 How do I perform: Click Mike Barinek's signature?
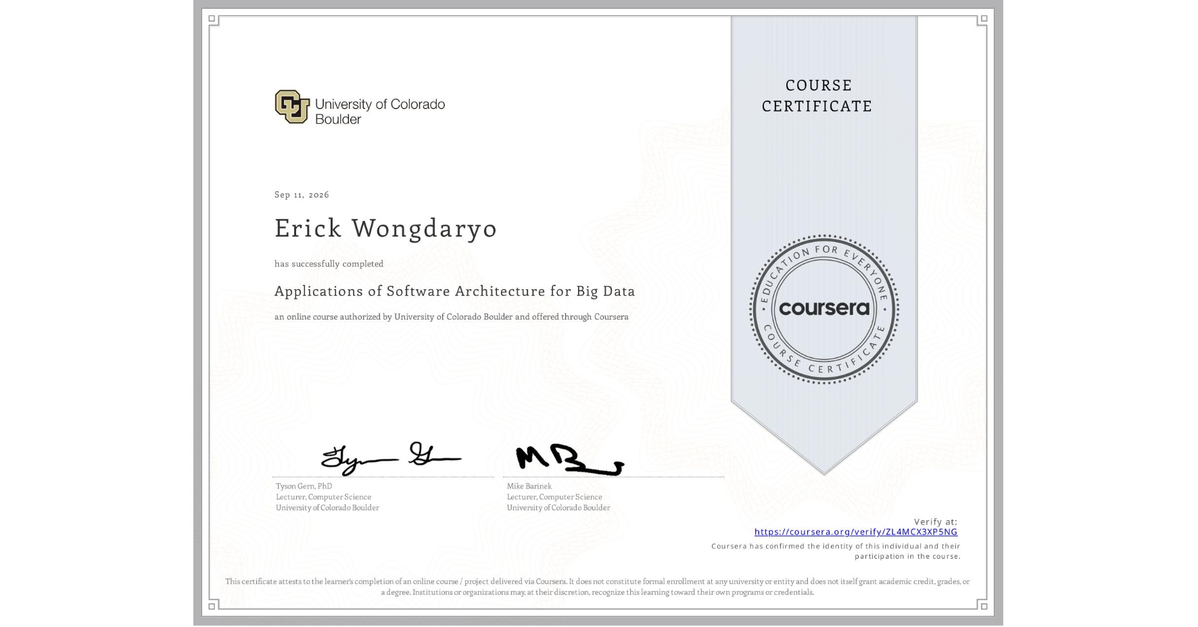coord(569,460)
